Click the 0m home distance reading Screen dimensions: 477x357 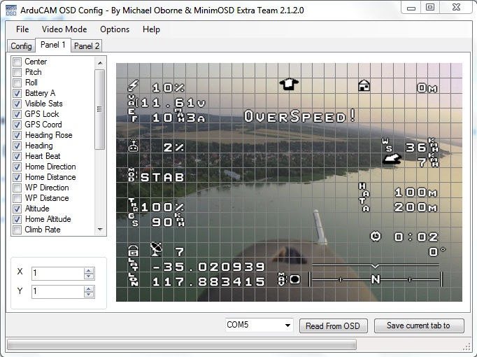(427, 88)
